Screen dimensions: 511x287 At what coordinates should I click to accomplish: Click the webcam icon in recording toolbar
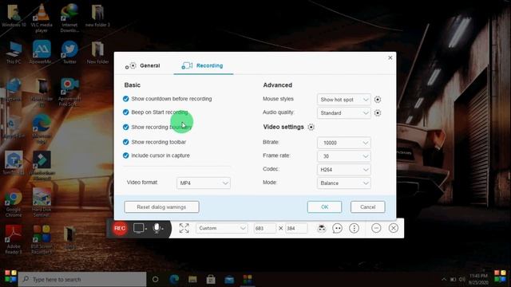(x=322, y=228)
